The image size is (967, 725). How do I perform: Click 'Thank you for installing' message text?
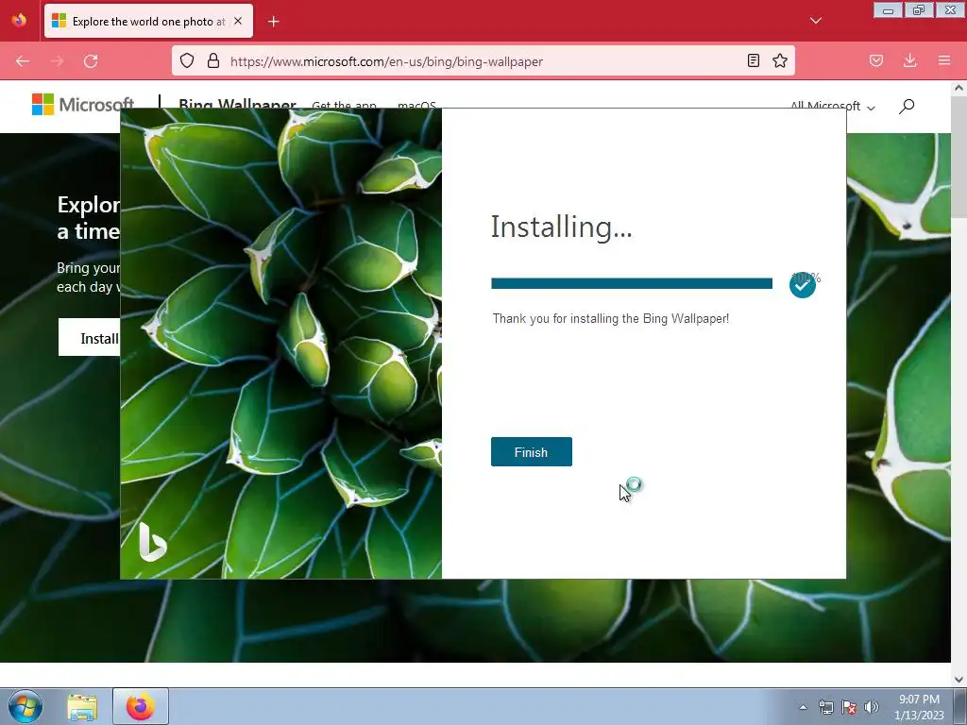point(611,319)
